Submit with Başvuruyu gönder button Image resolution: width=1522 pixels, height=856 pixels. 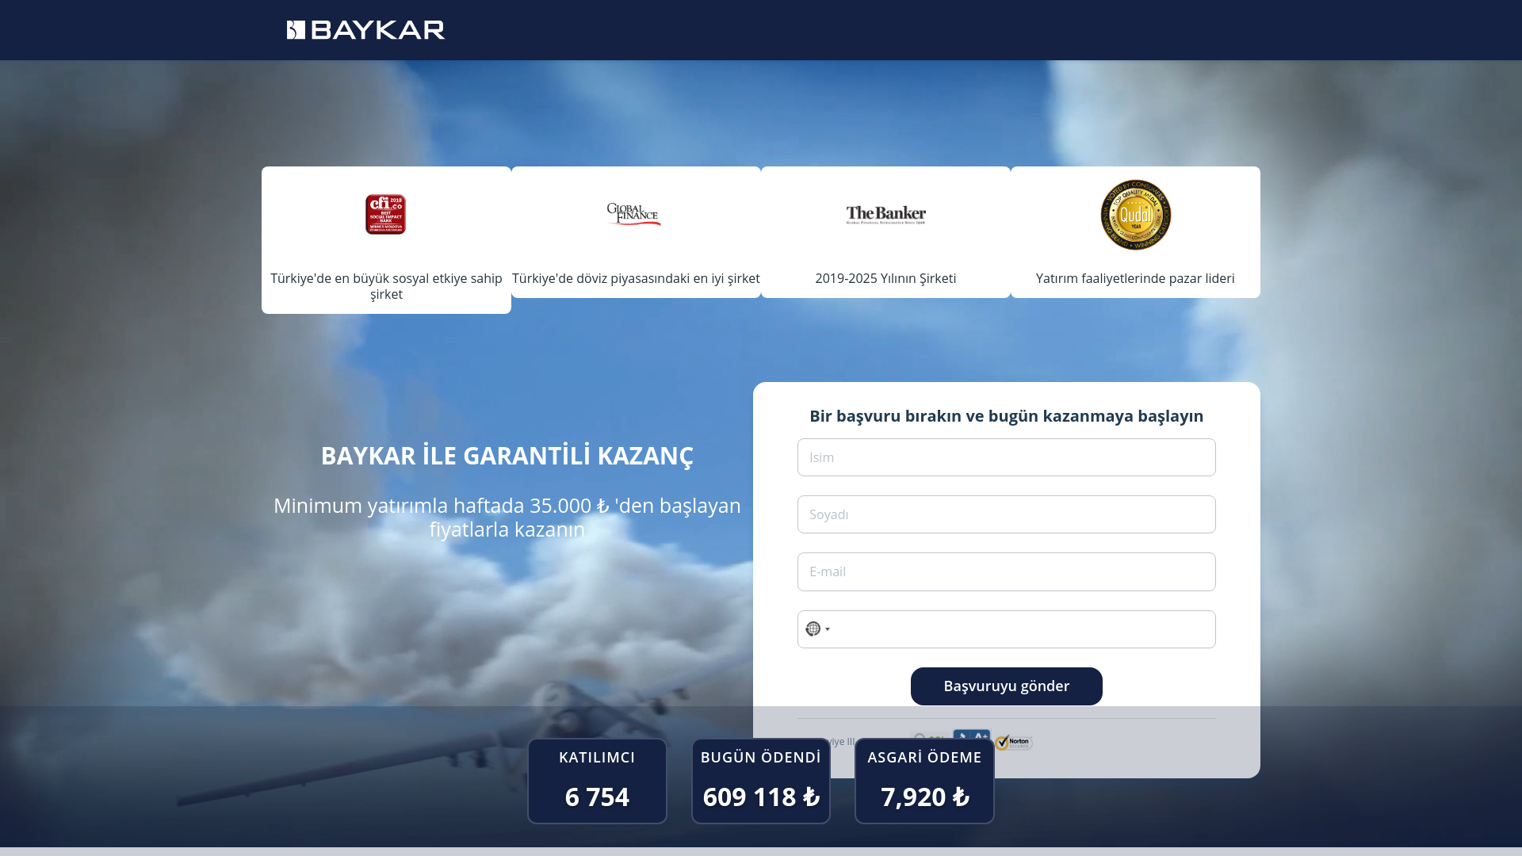(x=1006, y=686)
